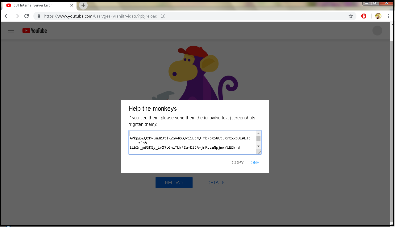Viewport: 395px width, 227px height.
Task: Click the text area scroll up arrow
Action: click(259, 133)
